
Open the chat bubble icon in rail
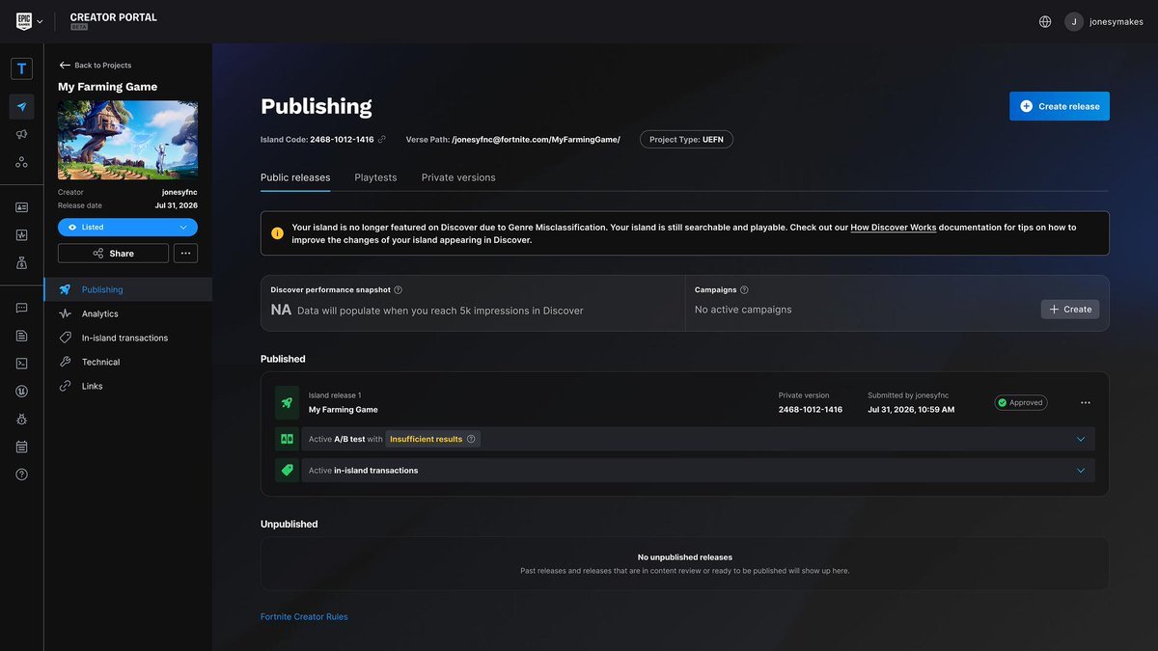click(21, 309)
